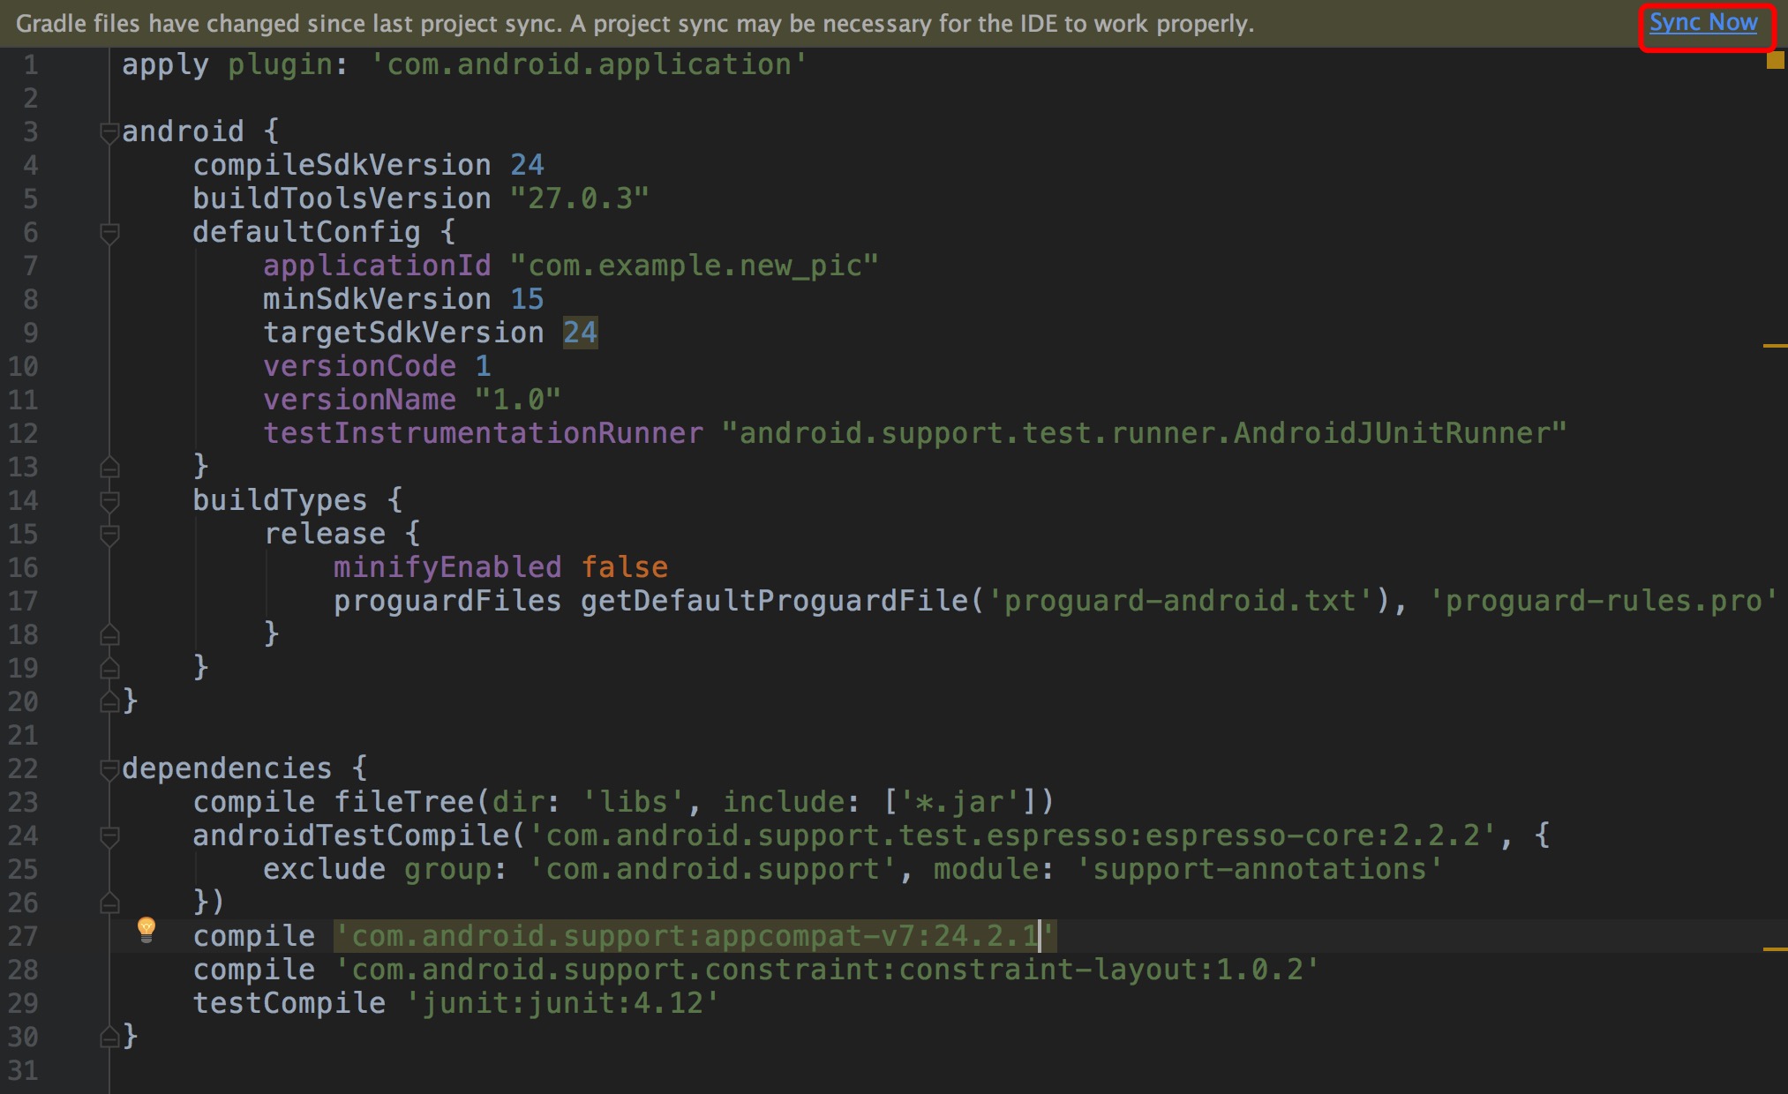Click fold end marker on line 30

[x=109, y=1037]
